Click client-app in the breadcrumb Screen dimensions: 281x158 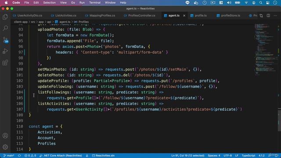pyautogui.click(x=21, y=22)
